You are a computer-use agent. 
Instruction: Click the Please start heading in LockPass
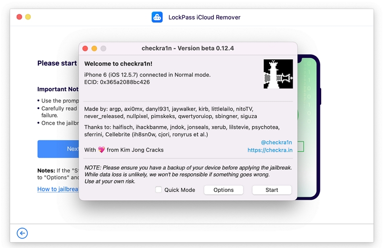click(x=57, y=63)
